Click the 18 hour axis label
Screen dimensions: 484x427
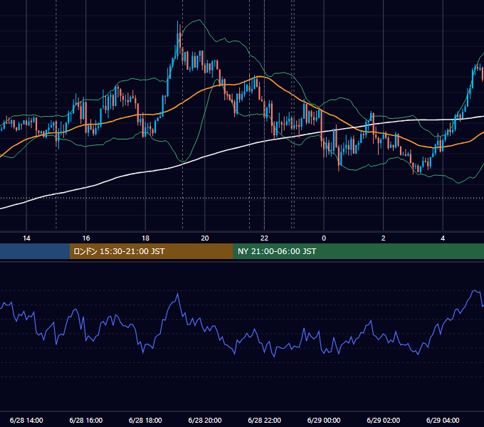145,238
